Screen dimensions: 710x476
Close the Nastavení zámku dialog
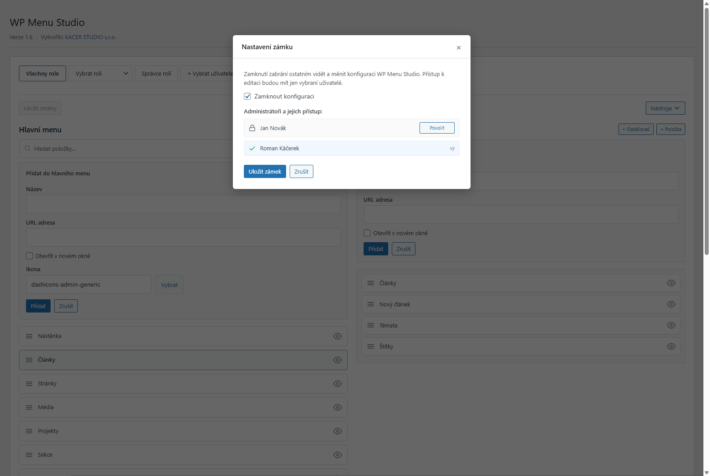pos(459,47)
